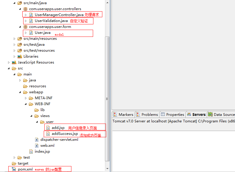235x172 pixels.
Task: Select the addSuccess.jsp file name
Action: click(x=65, y=134)
